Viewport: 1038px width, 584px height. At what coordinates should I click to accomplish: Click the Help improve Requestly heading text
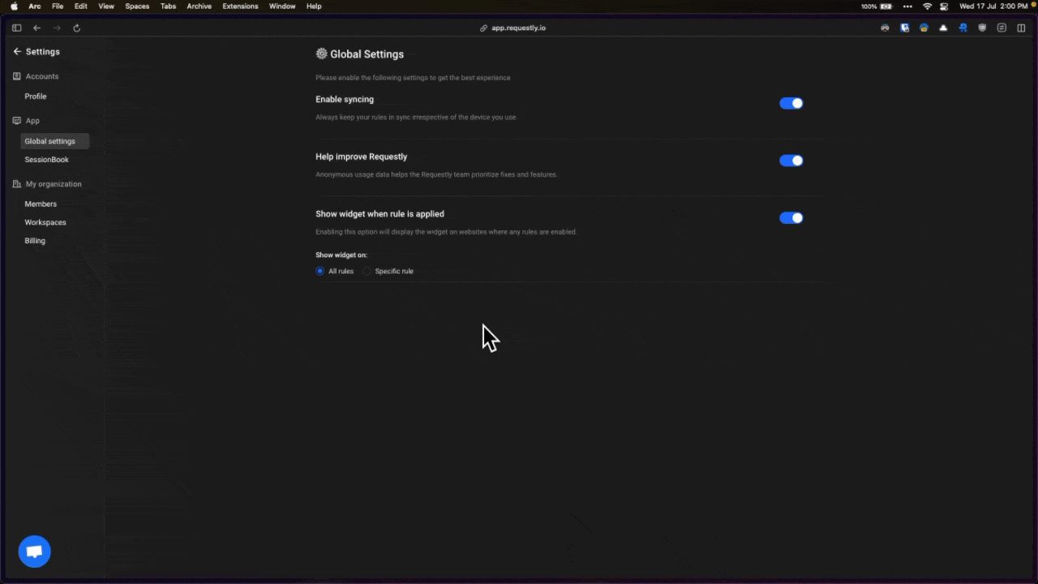tap(362, 157)
